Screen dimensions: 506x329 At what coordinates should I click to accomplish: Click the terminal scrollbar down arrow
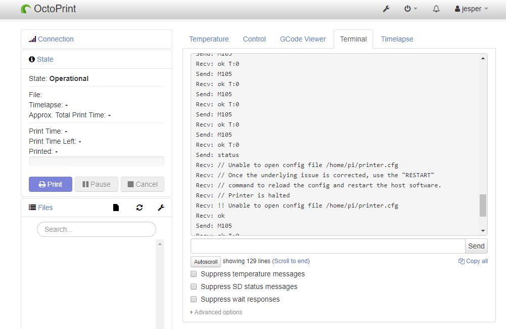tap(483, 231)
